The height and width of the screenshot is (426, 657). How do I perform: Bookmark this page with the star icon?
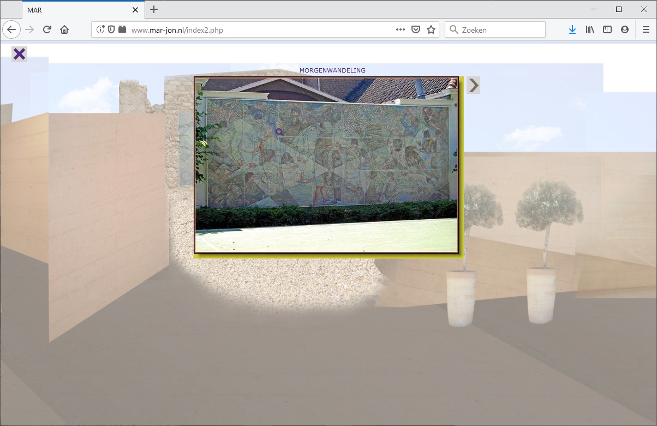[x=431, y=29]
